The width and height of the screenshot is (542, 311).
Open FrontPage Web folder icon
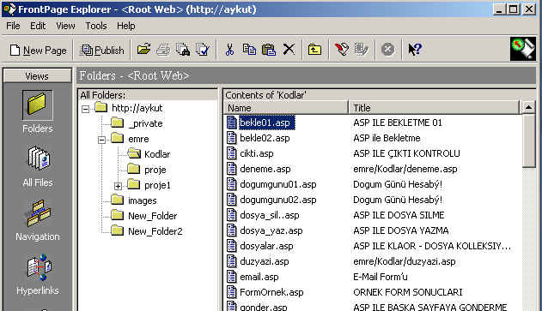click(143, 50)
